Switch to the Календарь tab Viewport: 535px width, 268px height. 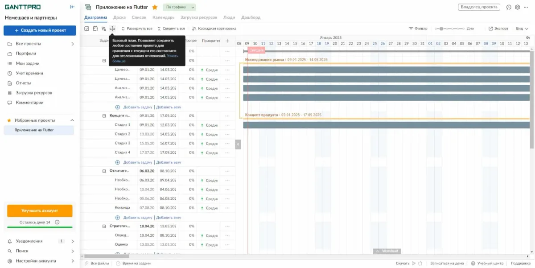163,17
